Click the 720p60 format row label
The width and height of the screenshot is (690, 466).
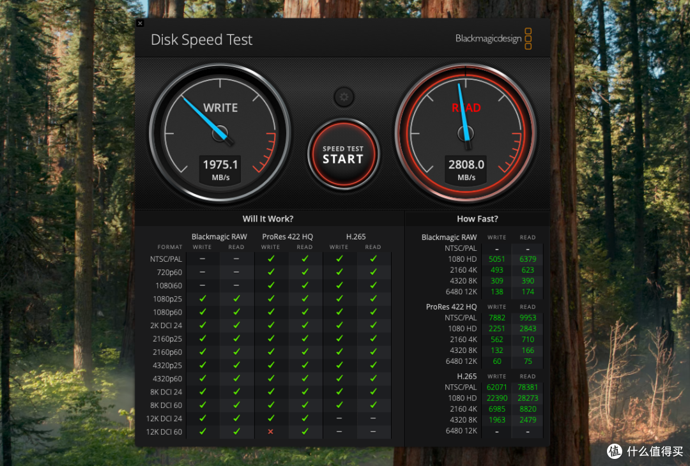pos(169,273)
